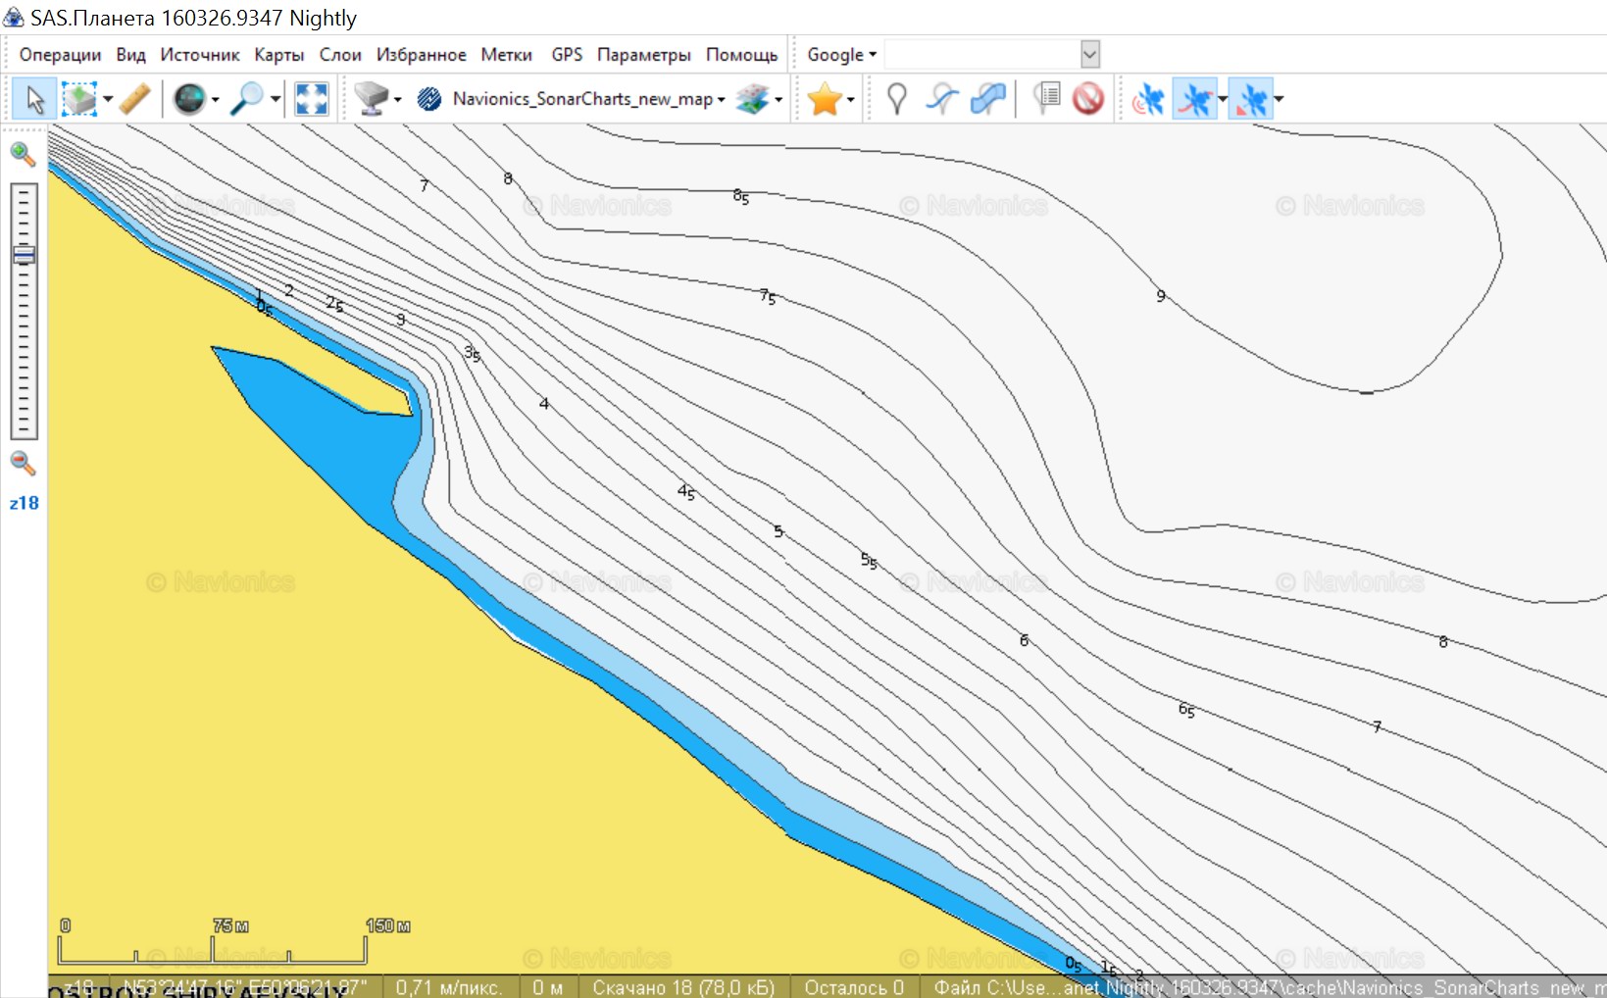Toggle the GPS receiver connection icon
Image resolution: width=1607 pixels, height=998 pixels.
[1147, 99]
